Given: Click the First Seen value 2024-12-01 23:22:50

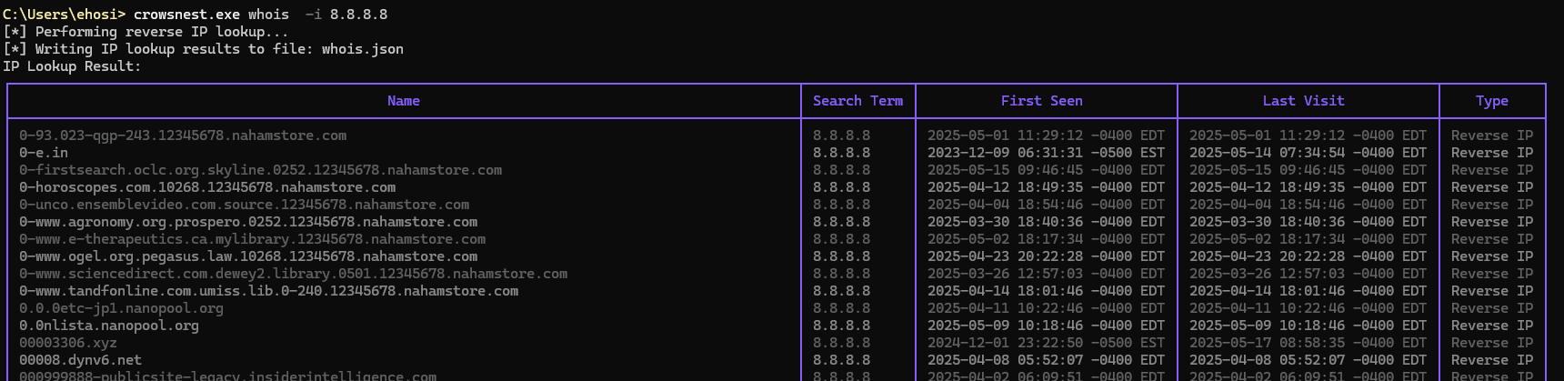Looking at the screenshot, I should coord(1046,343).
